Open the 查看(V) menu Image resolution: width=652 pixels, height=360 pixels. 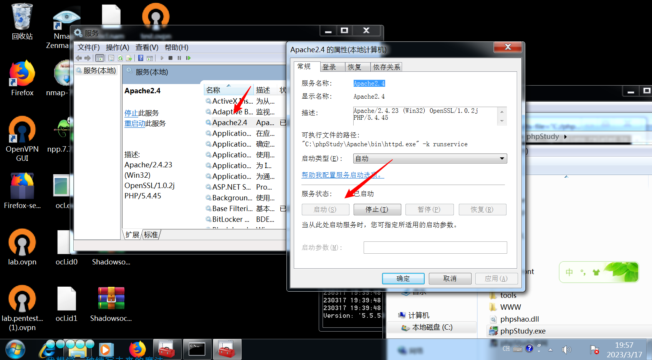click(147, 47)
